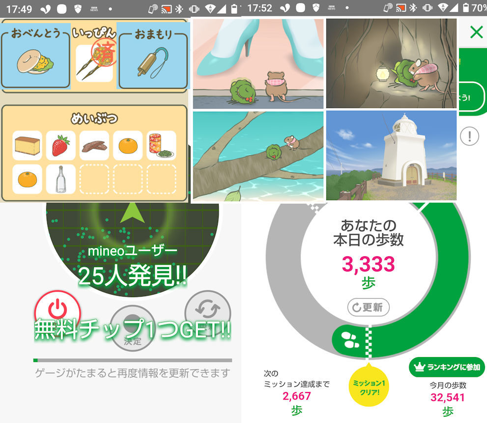Close the panel with the green X
Viewport: 487px width, 423px height.
[476, 32]
